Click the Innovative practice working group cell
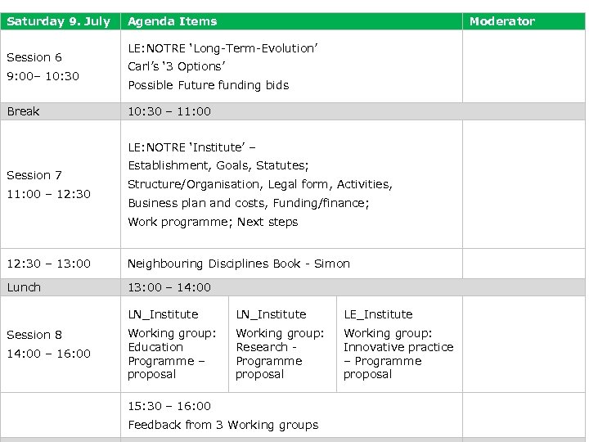The width and height of the screenshot is (589, 442). pyautogui.click(x=398, y=354)
